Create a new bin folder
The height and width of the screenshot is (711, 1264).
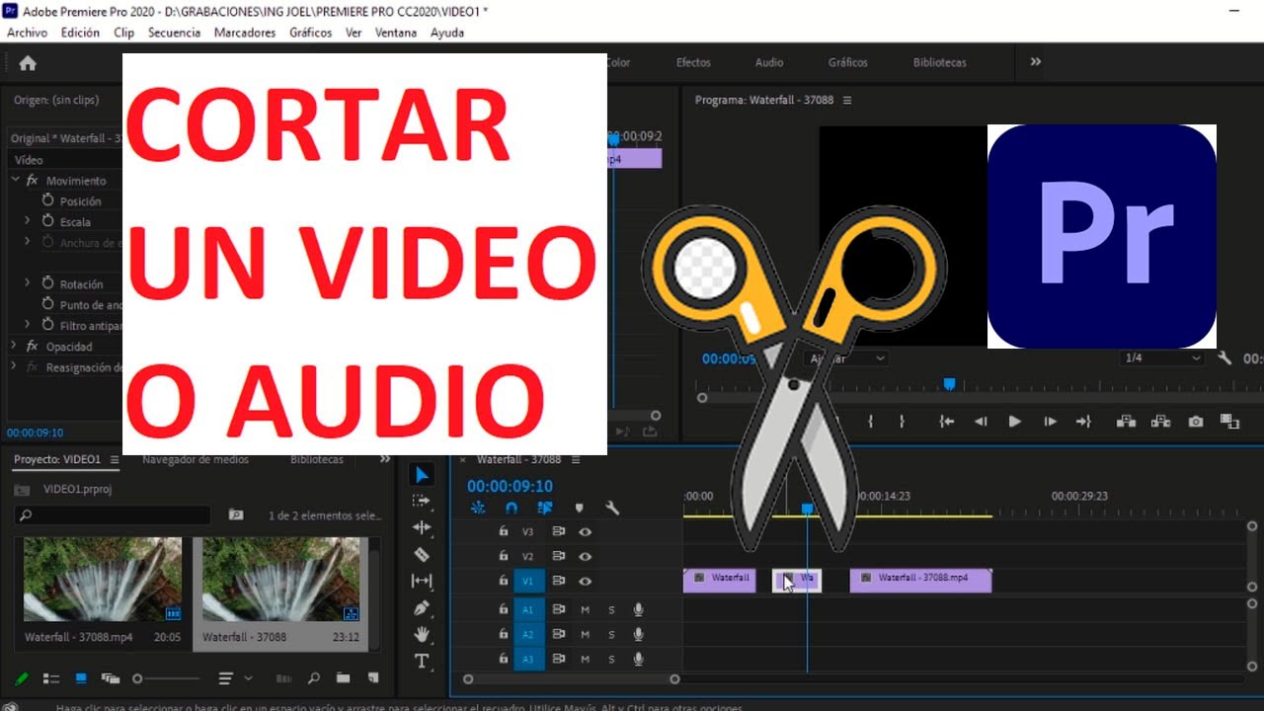coord(343,678)
